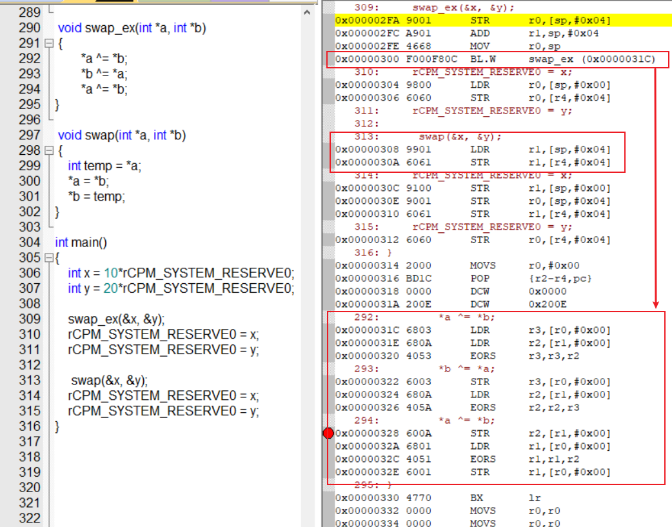Click the disassembly row at 0x00000322 STR r3
Viewport: 672px width, 527px height.
coord(503,381)
